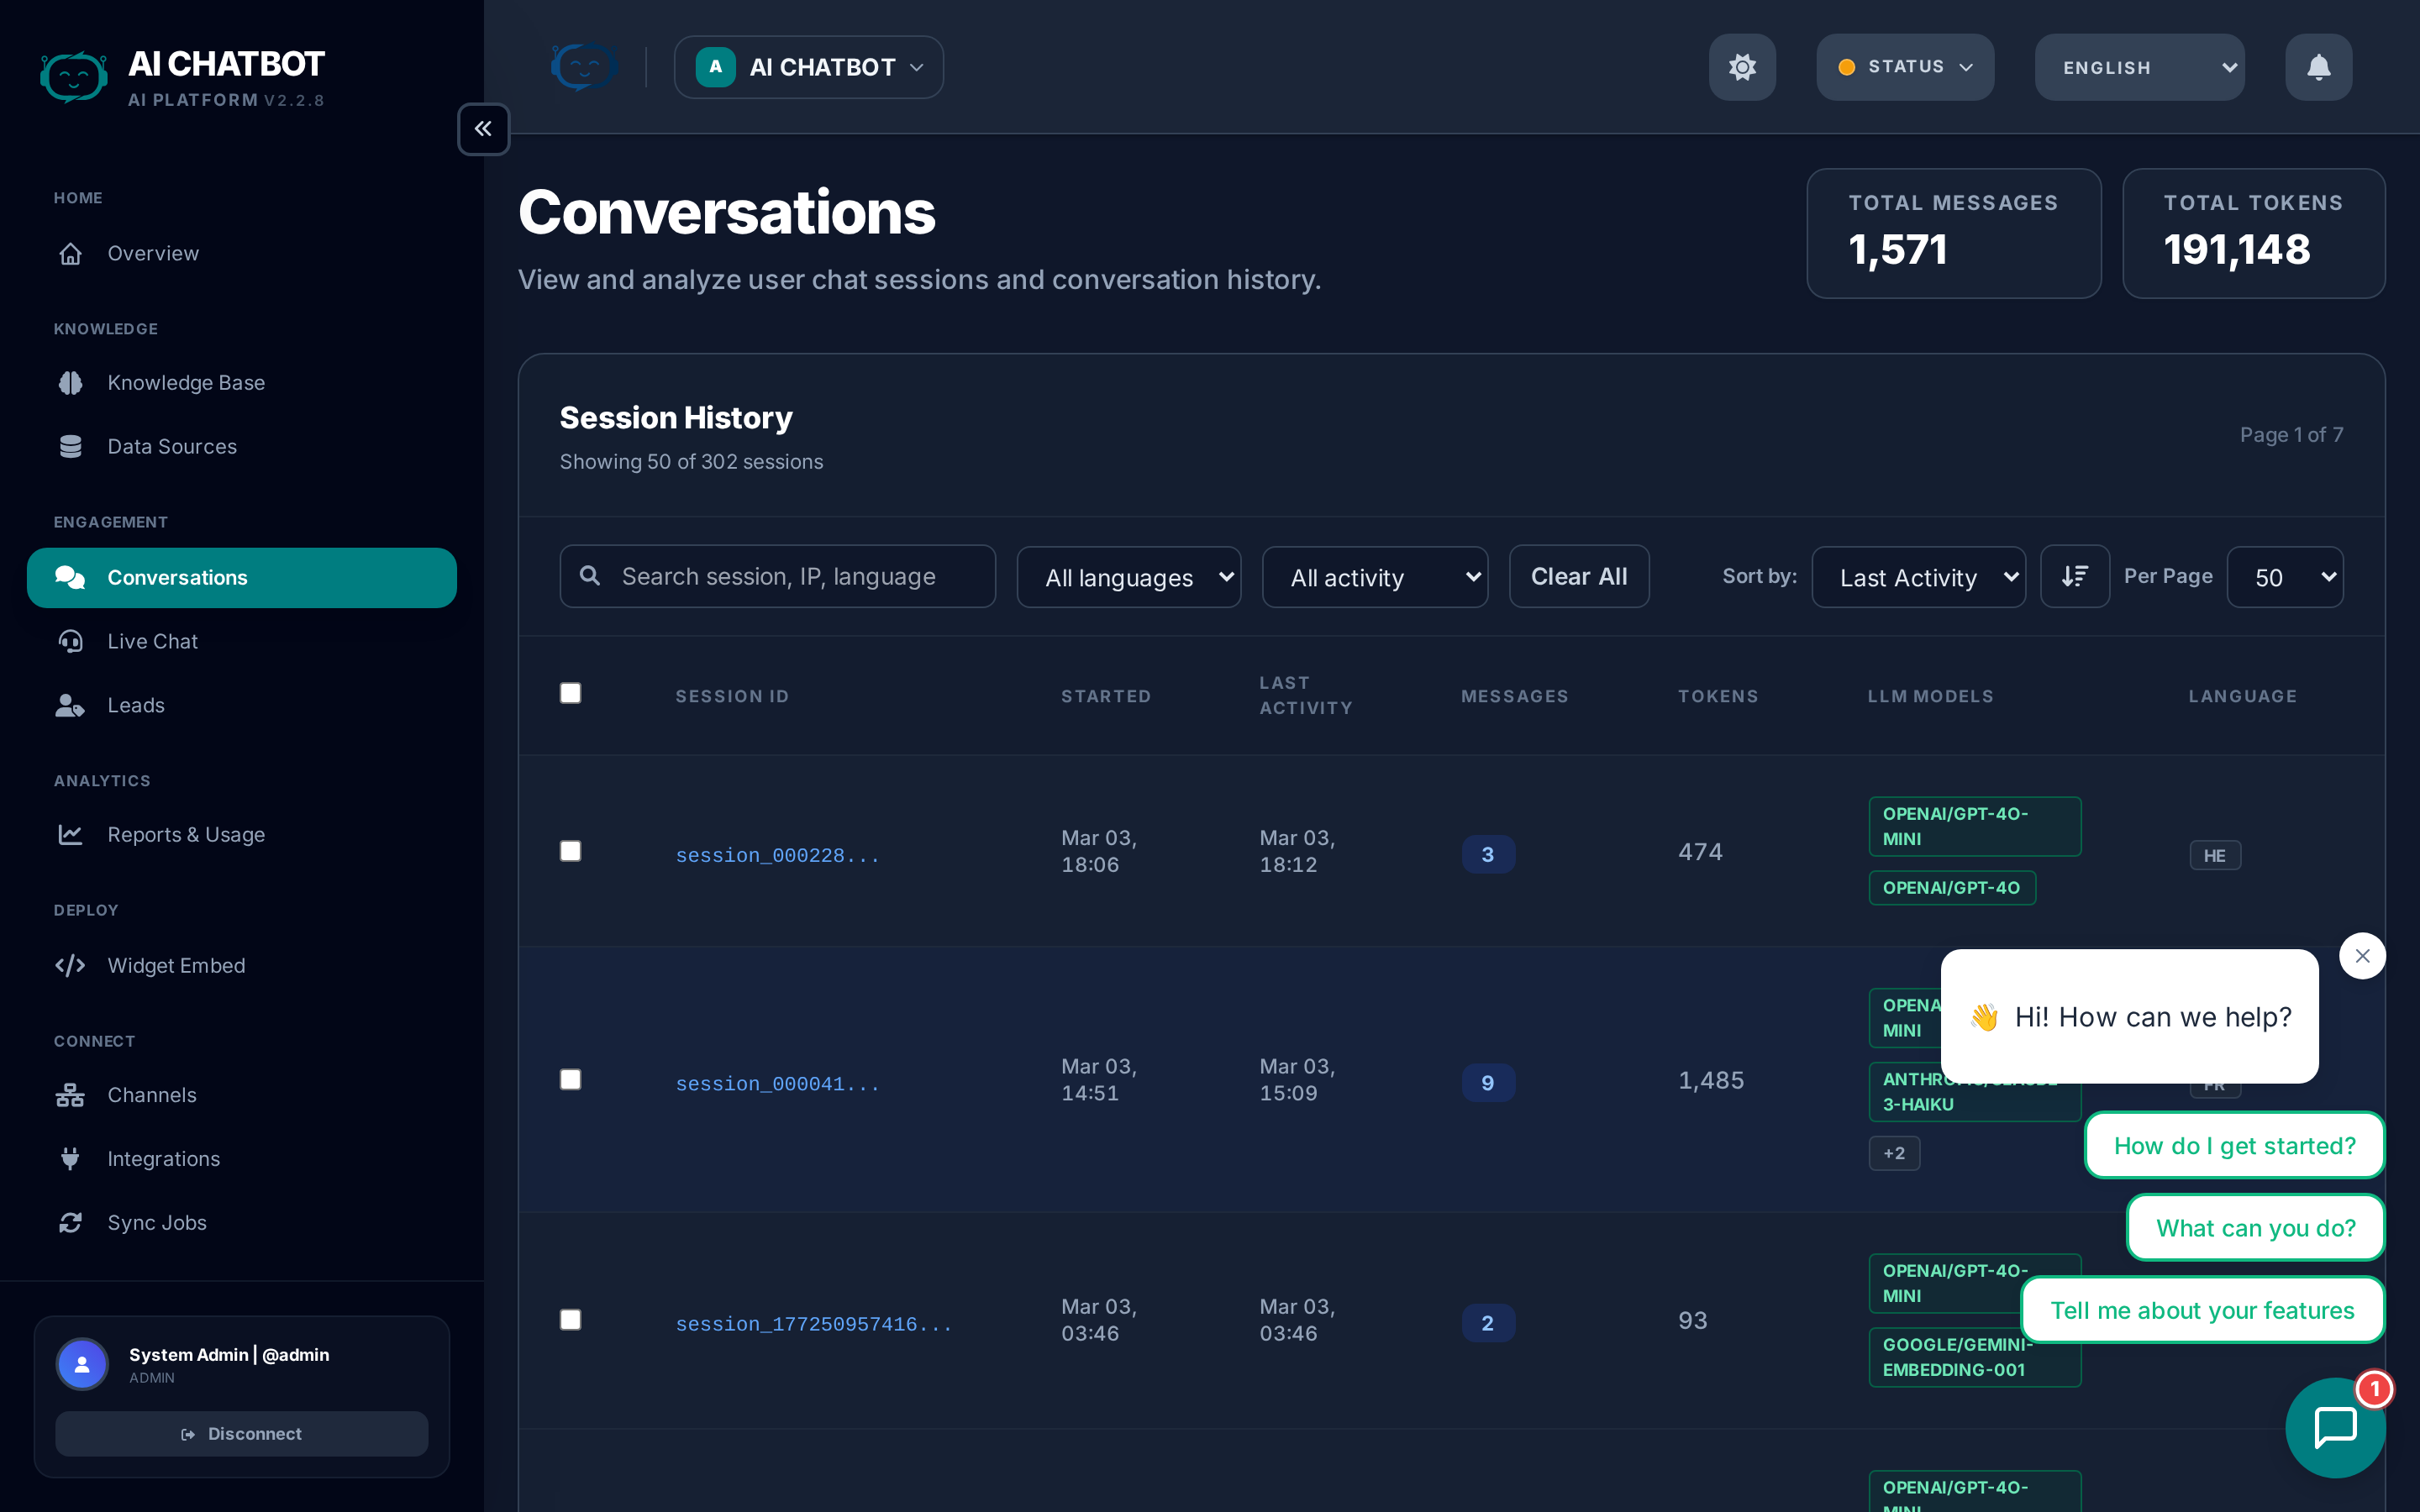Click the notification bell icon

click(2318, 67)
